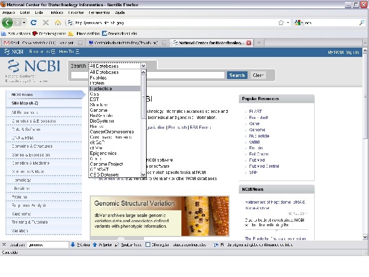Click the database list scroll-down arrow
Image resolution: width=369 pixels, height=277 pixels.
[143, 174]
